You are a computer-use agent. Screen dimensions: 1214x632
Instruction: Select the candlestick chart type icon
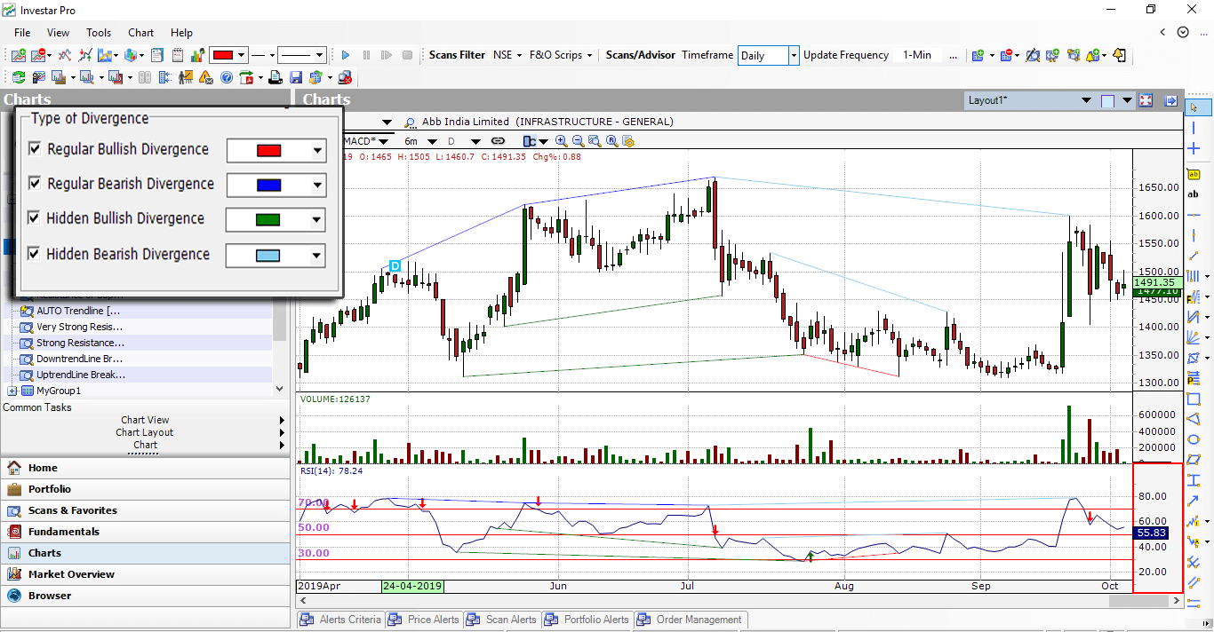coord(531,141)
